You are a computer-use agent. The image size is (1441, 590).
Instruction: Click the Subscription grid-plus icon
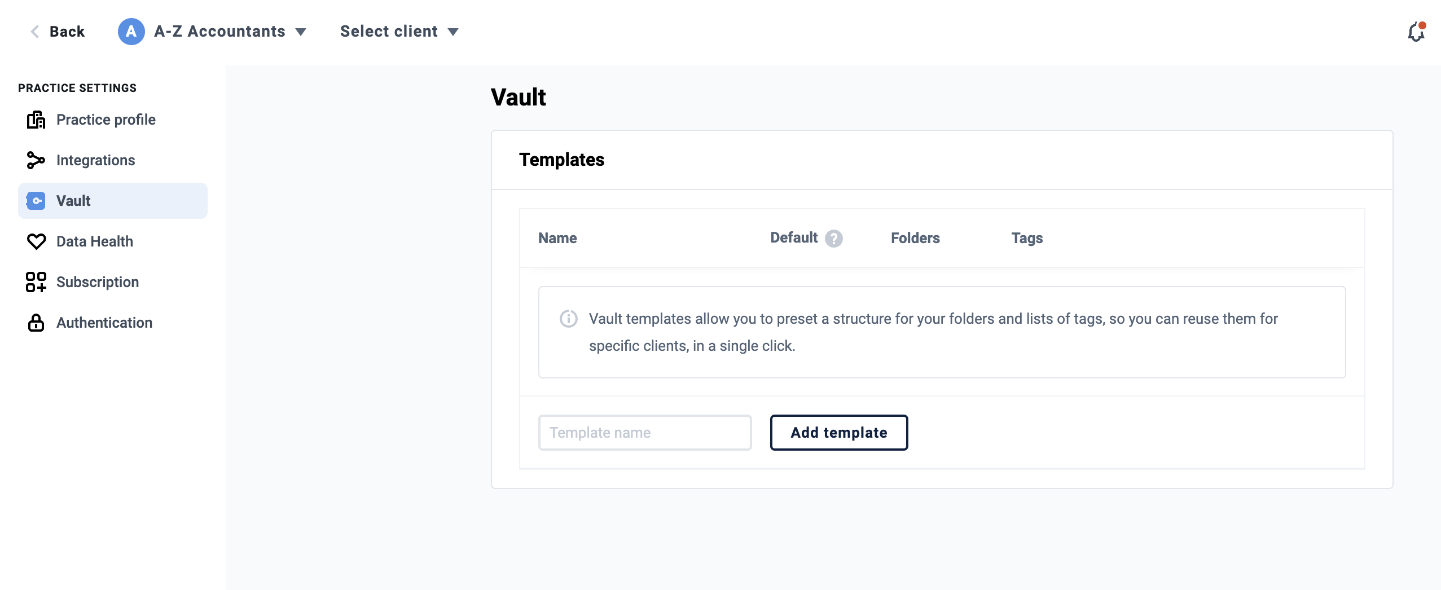tap(36, 282)
